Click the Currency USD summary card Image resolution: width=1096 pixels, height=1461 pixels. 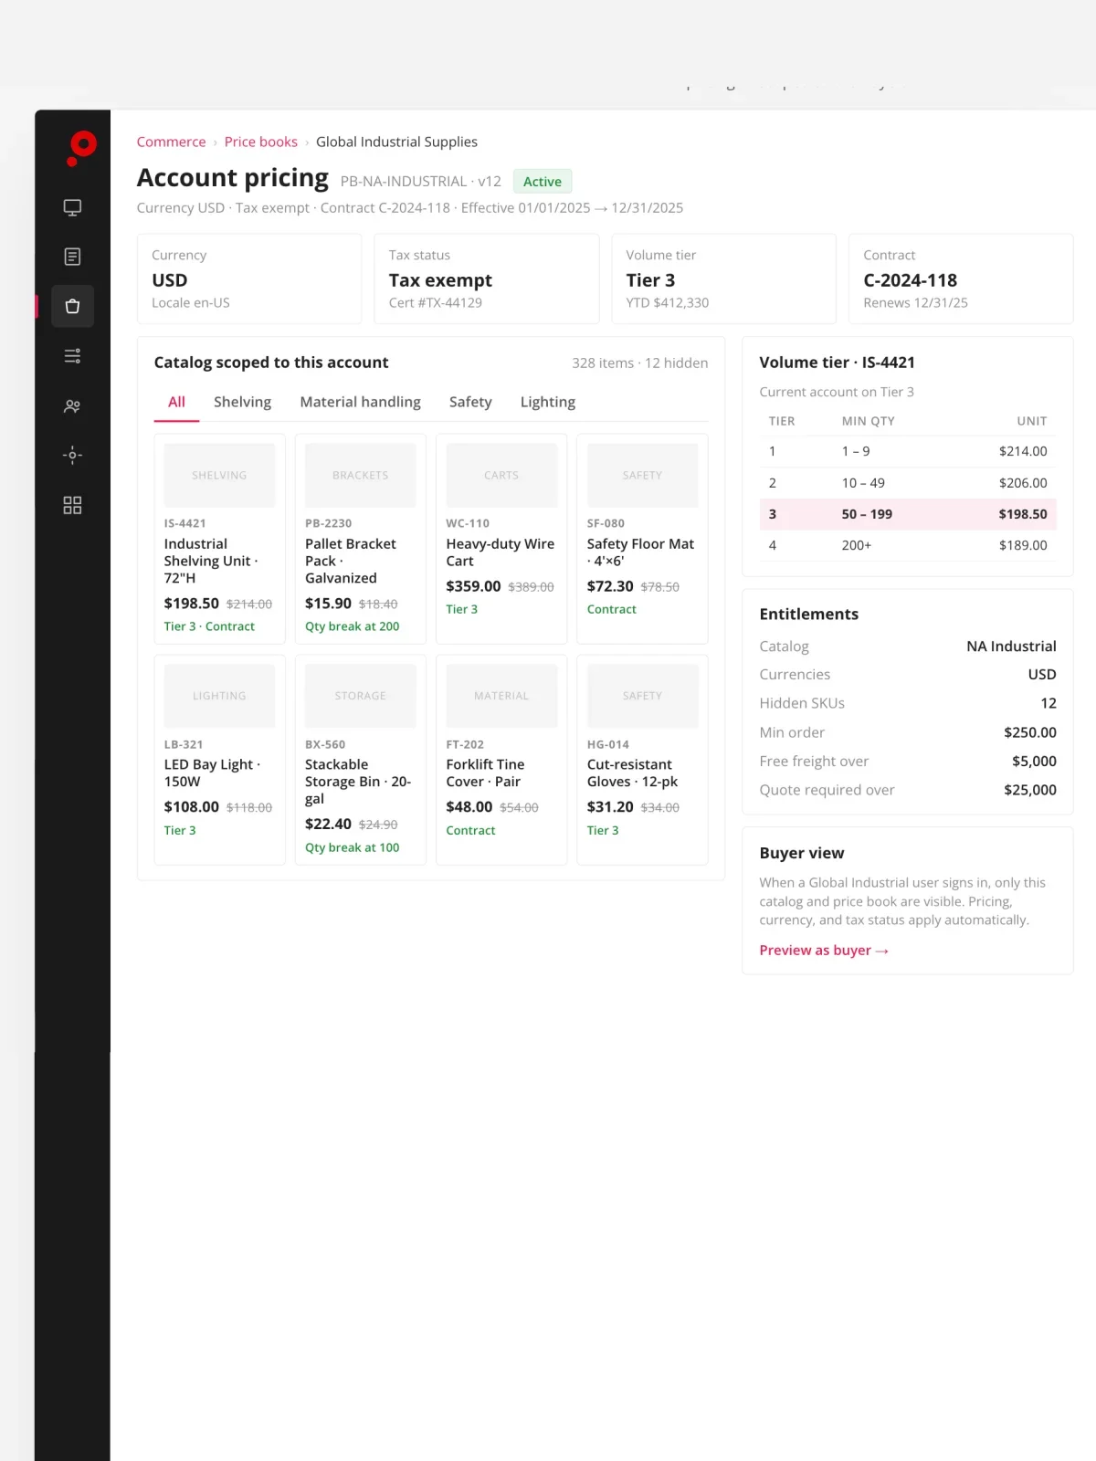click(249, 279)
